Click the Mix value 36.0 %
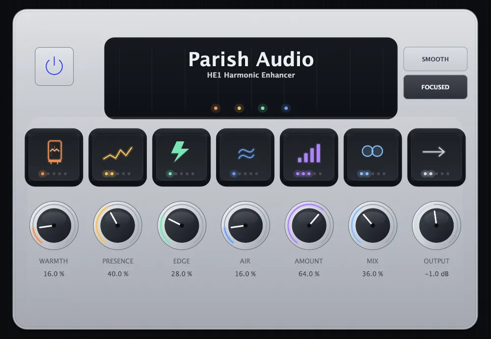491x339 pixels. point(373,274)
